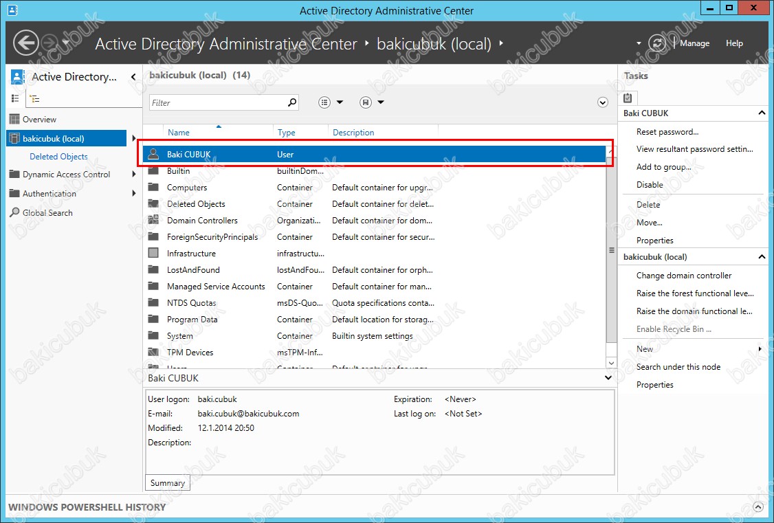Expand the bakicubuk (local) node arrow
Viewport: 774px width, 523px height.
pos(134,139)
